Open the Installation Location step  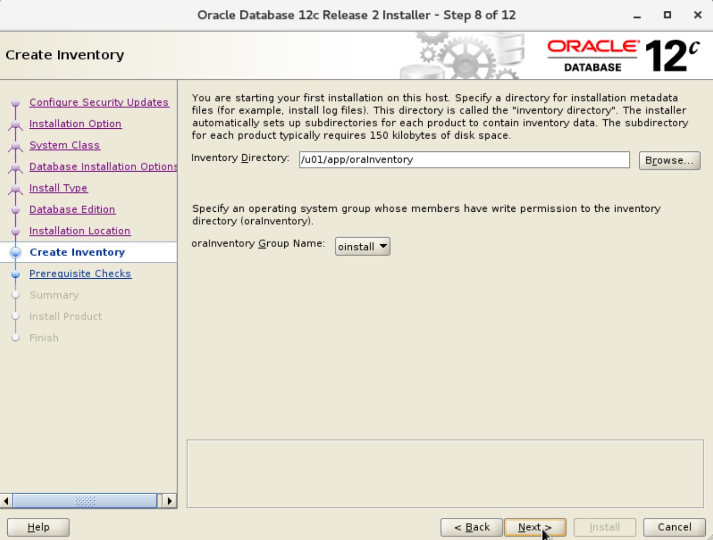click(80, 231)
